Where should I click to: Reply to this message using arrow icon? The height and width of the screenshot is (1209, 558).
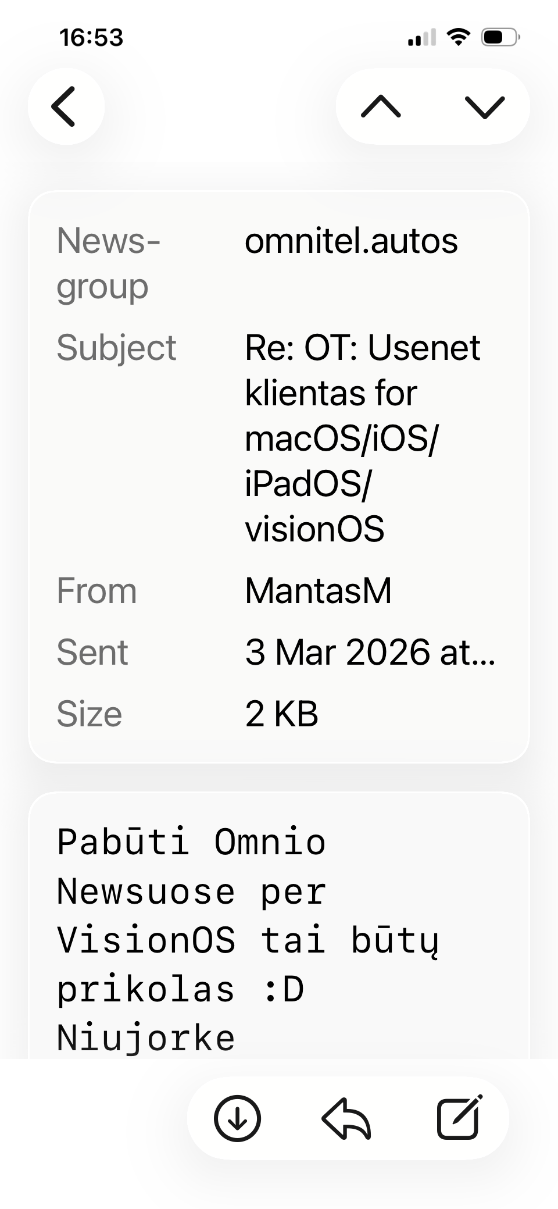[x=346, y=1118]
